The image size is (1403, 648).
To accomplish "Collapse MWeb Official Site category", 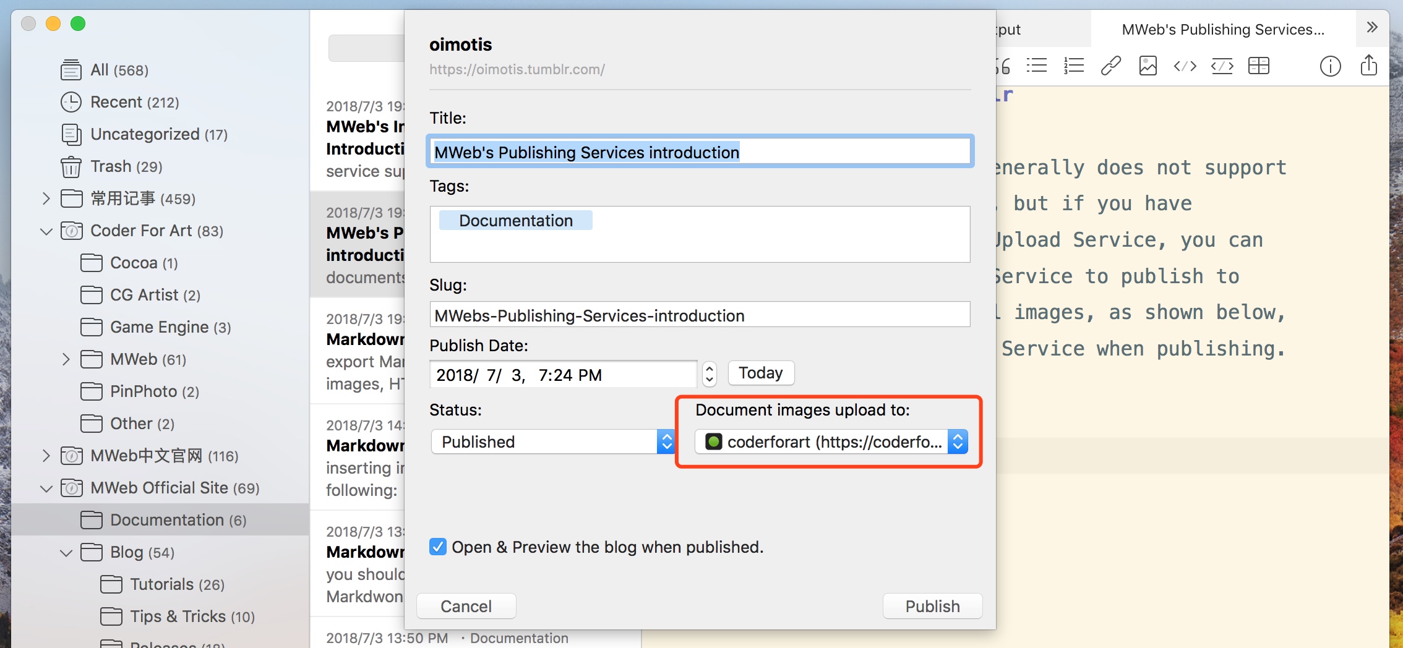I will [46, 488].
